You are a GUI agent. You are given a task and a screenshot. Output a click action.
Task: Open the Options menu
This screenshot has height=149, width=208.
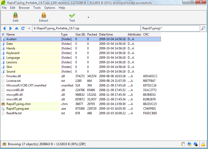pos(50,8)
